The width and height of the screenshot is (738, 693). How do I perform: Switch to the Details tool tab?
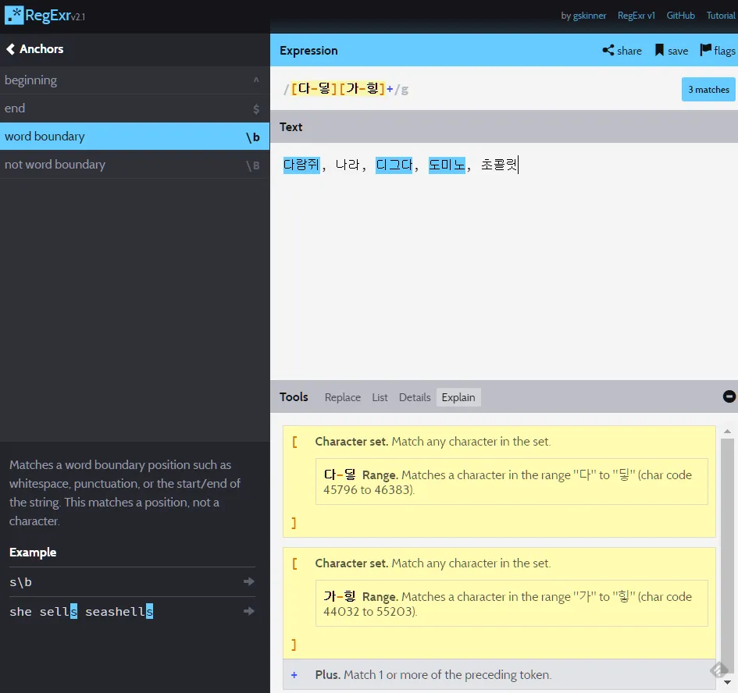(x=415, y=397)
